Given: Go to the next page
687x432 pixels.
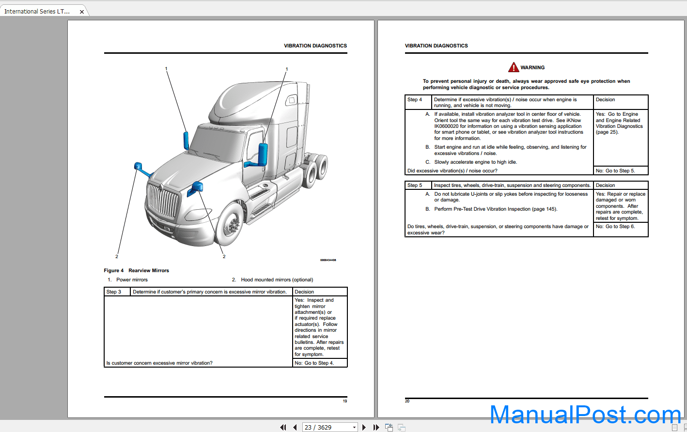Looking at the screenshot, I should [364, 427].
